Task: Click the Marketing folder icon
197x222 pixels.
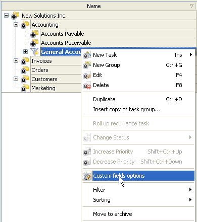Action: coord(25,88)
